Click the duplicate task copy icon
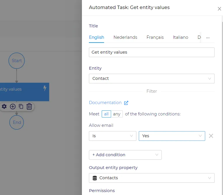This screenshot has height=195, width=223. click(21, 106)
